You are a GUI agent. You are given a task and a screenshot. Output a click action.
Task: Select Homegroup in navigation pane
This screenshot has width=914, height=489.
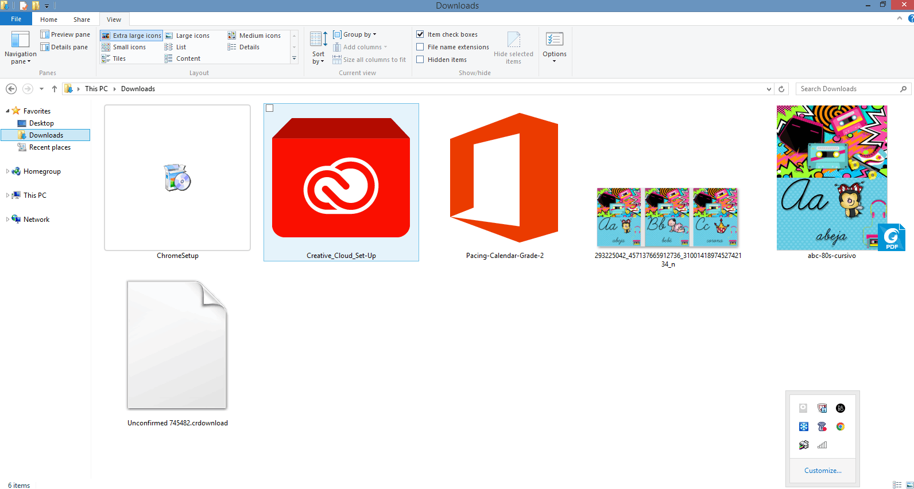point(42,171)
